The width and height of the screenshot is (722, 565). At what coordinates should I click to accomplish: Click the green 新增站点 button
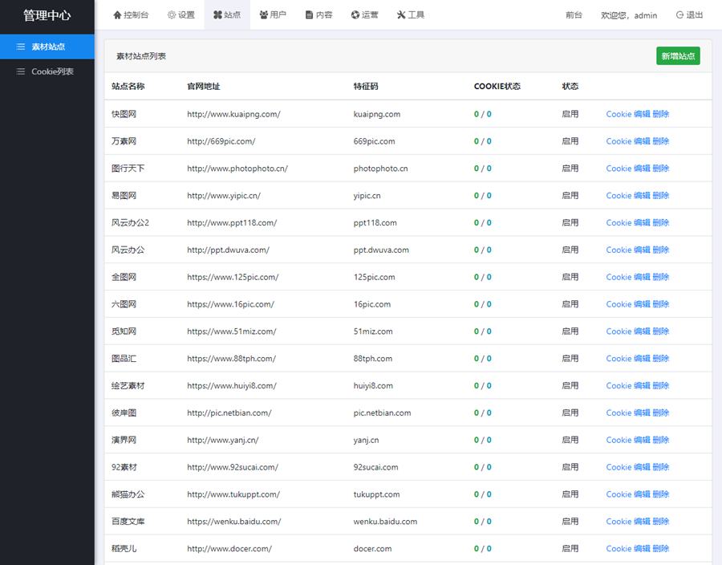click(x=677, y=57)
